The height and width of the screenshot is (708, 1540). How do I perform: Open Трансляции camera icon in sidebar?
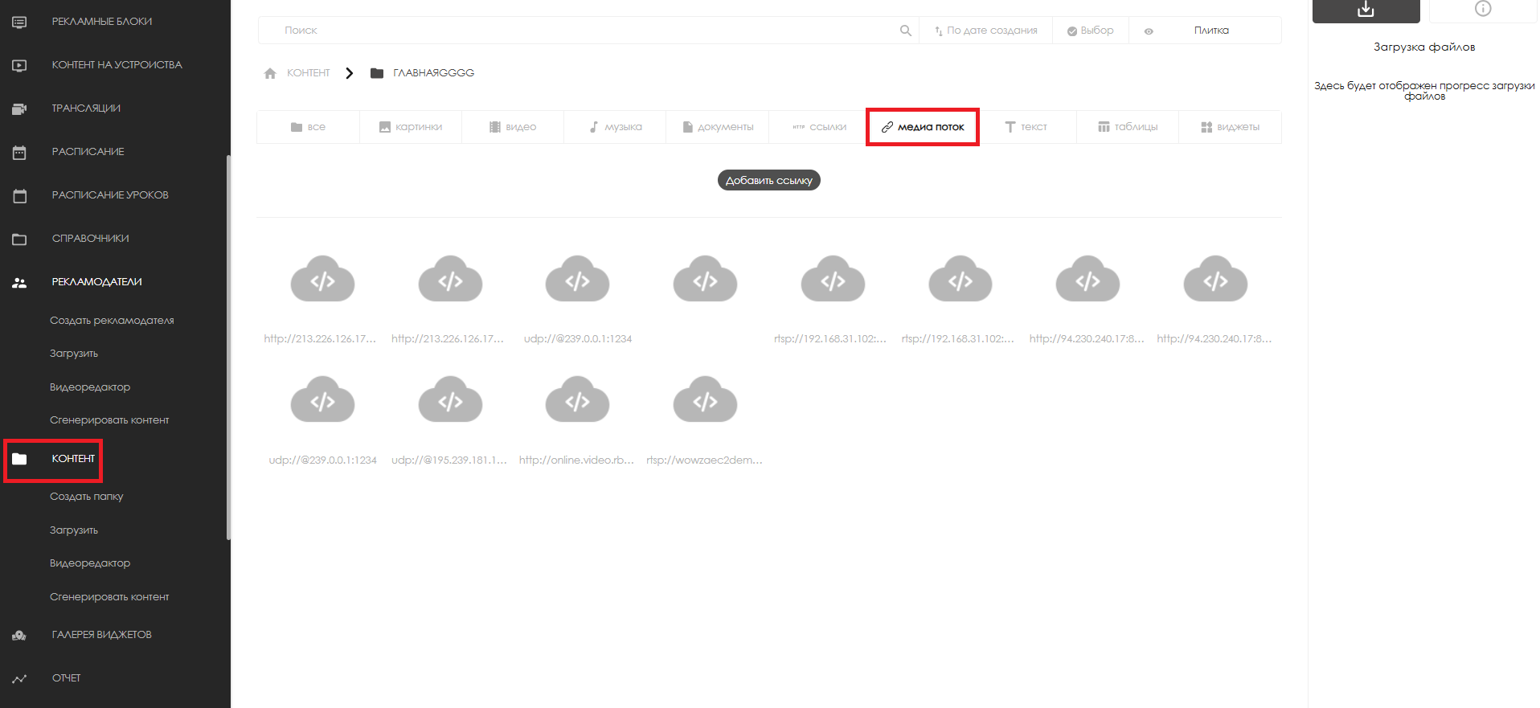pos(19,108)
